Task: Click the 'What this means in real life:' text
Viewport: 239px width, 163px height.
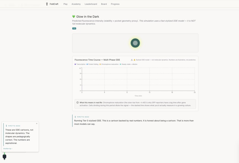Action: coord(91,102)
